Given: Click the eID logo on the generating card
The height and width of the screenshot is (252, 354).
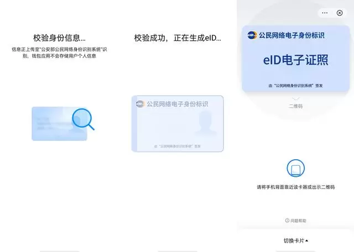Looking at the screenshot, I should point(140,103).
